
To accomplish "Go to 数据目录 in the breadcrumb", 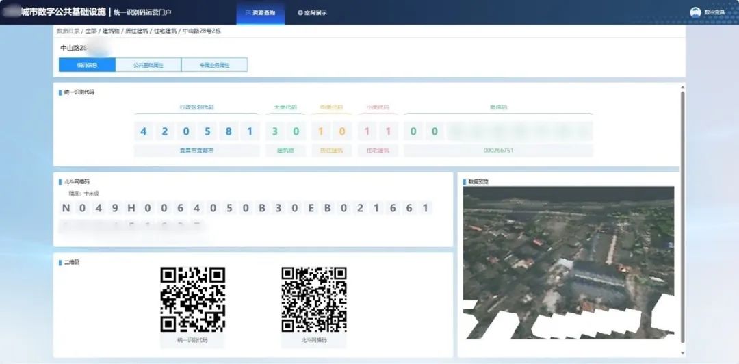I will point(68,31).
